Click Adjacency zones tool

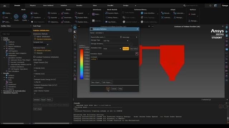(x=53, y=22)
